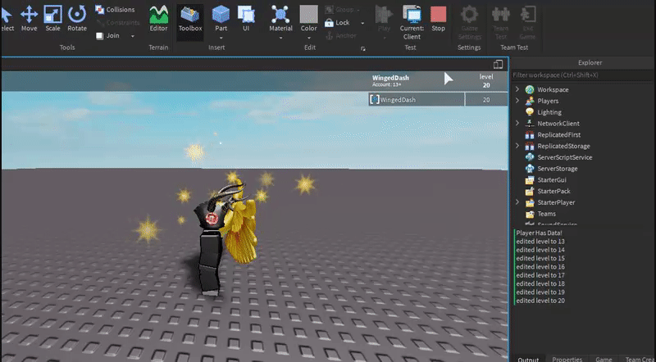
Task: Open the Edit section dialog launcher
Action: [x=362, y=49]
